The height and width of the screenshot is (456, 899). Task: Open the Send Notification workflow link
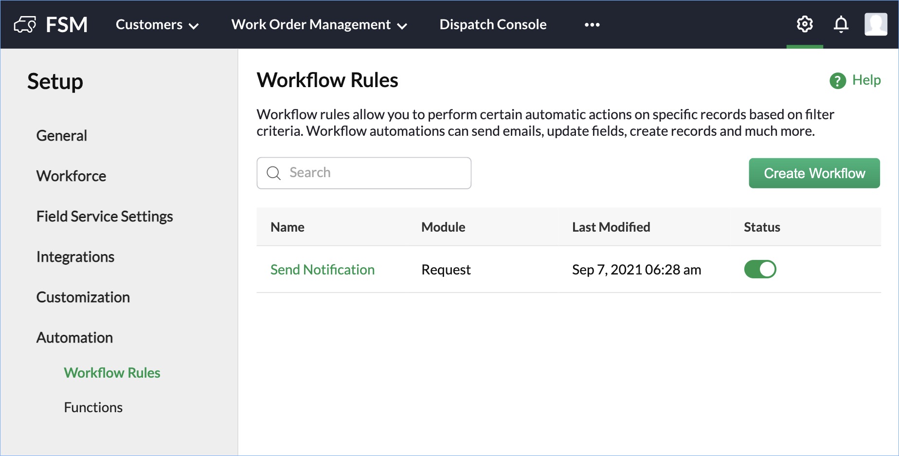[x=322, y=270]
